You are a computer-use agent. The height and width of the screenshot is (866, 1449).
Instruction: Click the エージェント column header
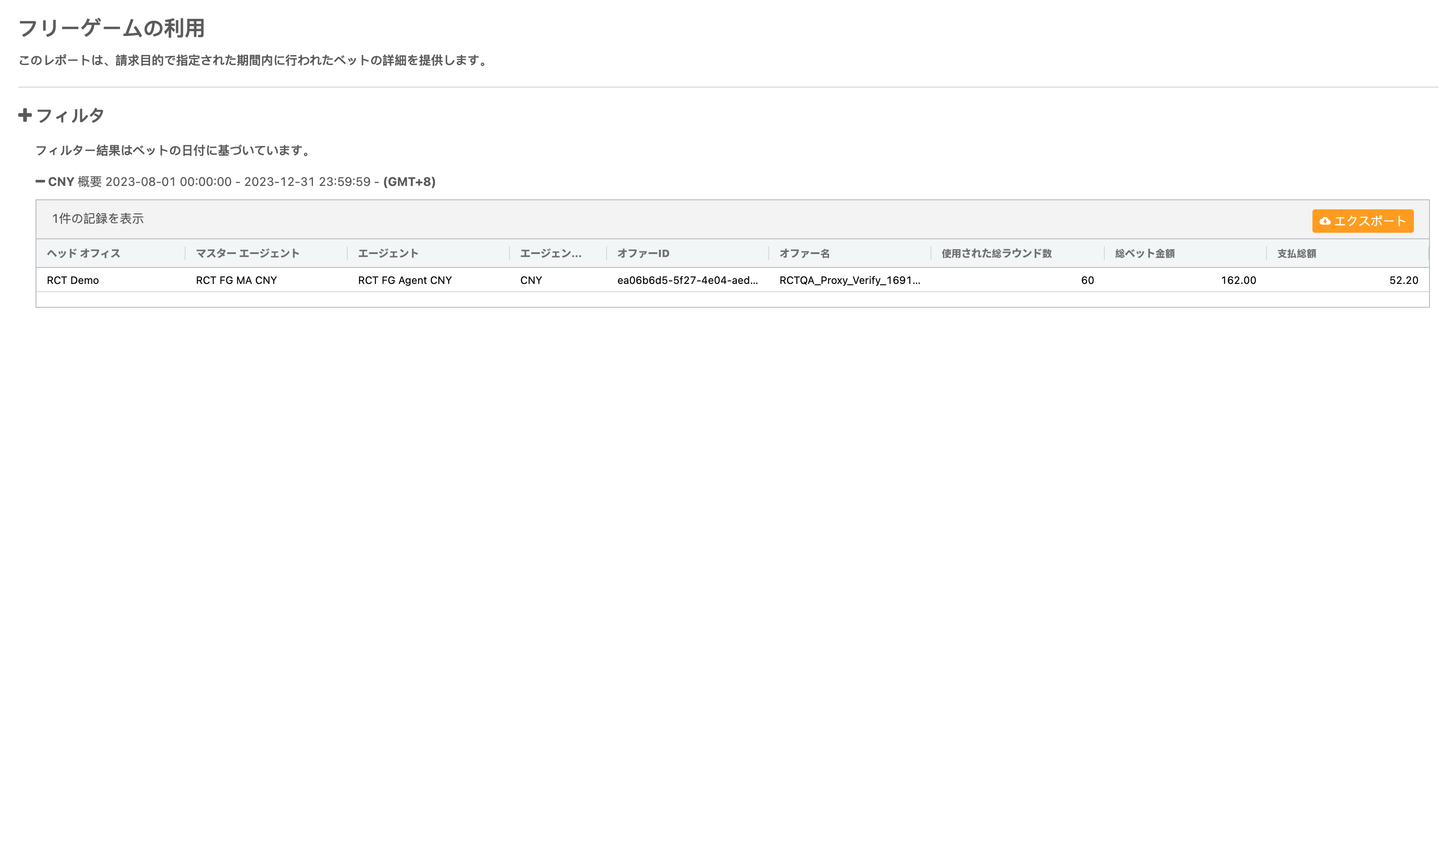[388, 253]
